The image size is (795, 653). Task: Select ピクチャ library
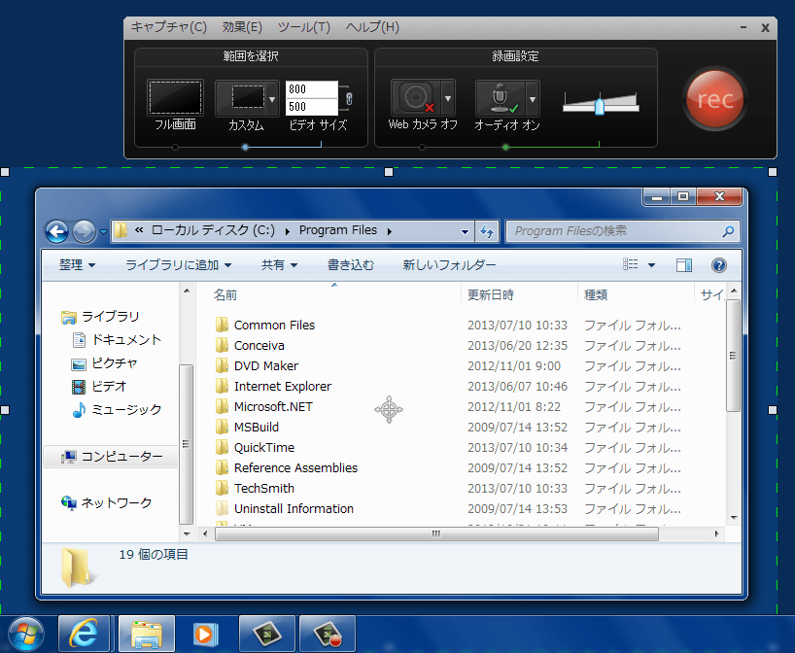click(104, 363)
